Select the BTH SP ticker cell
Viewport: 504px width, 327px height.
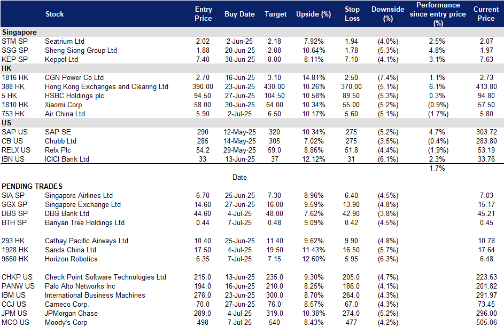[14, 222]
